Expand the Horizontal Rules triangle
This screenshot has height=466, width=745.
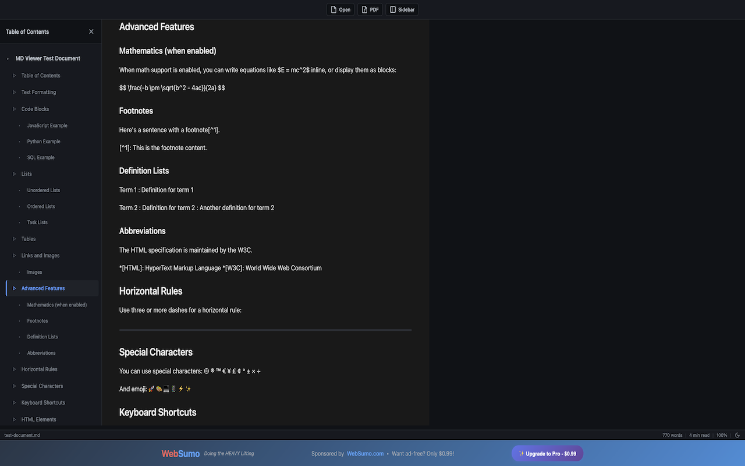(x=15, y=369)
